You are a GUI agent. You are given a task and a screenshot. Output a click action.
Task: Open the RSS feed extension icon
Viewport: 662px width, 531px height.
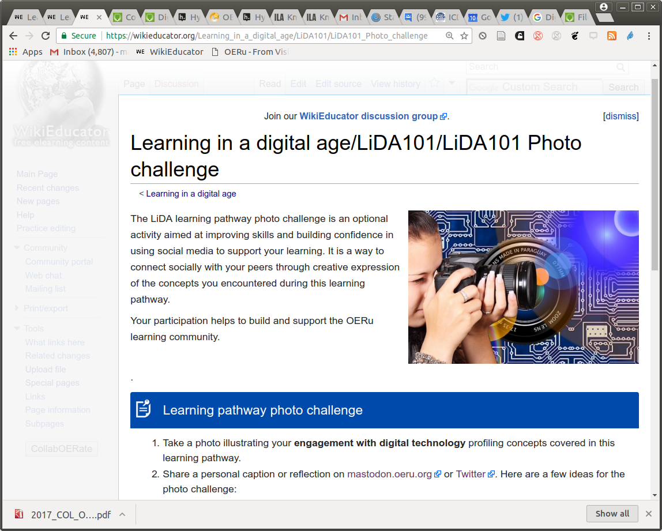point(612,36)
